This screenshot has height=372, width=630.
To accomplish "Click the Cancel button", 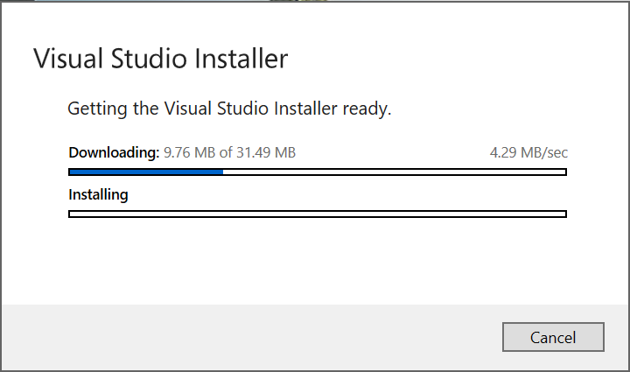I will pos(553,337).
